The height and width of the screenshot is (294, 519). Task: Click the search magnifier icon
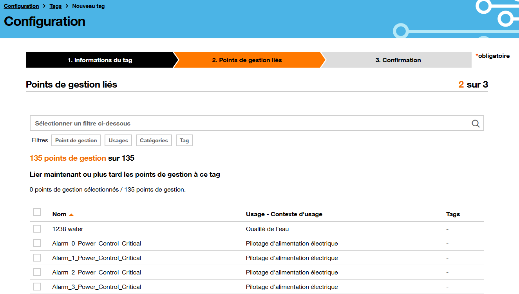coord(476,123)
